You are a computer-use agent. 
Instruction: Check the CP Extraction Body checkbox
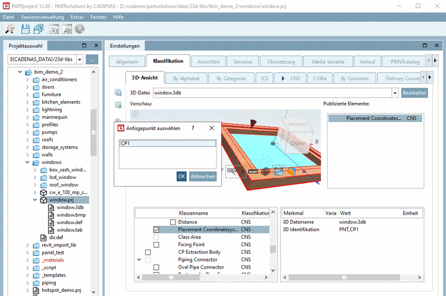pos(148,252)
